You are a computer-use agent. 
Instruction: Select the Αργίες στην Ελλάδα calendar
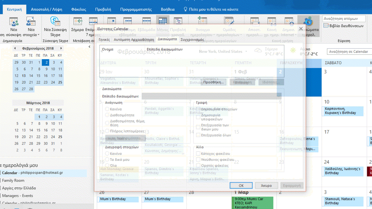(19, 188)
